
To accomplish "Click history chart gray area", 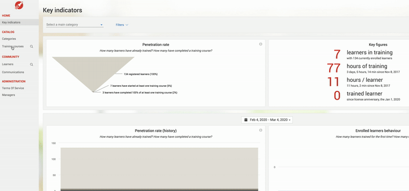I will 160,168.
